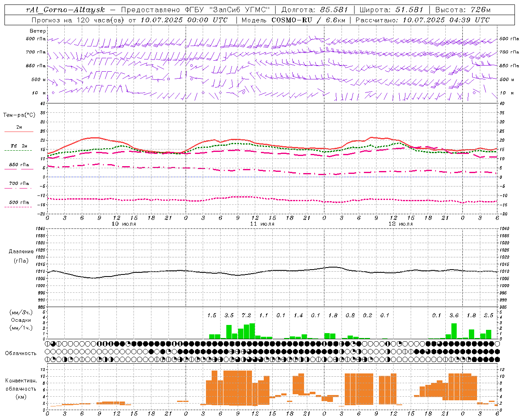
Task: Click the 12 июля date label
Action: click(x=401, y=224)
